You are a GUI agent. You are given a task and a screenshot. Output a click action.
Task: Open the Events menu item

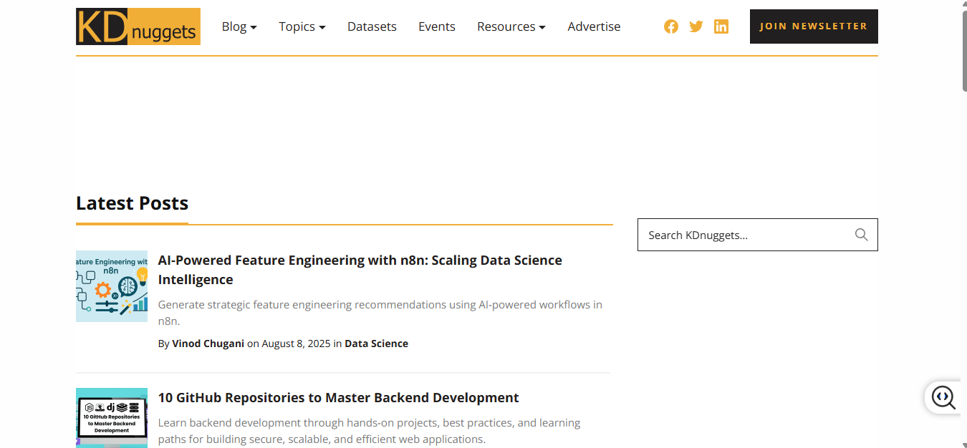tap(436, 26)
